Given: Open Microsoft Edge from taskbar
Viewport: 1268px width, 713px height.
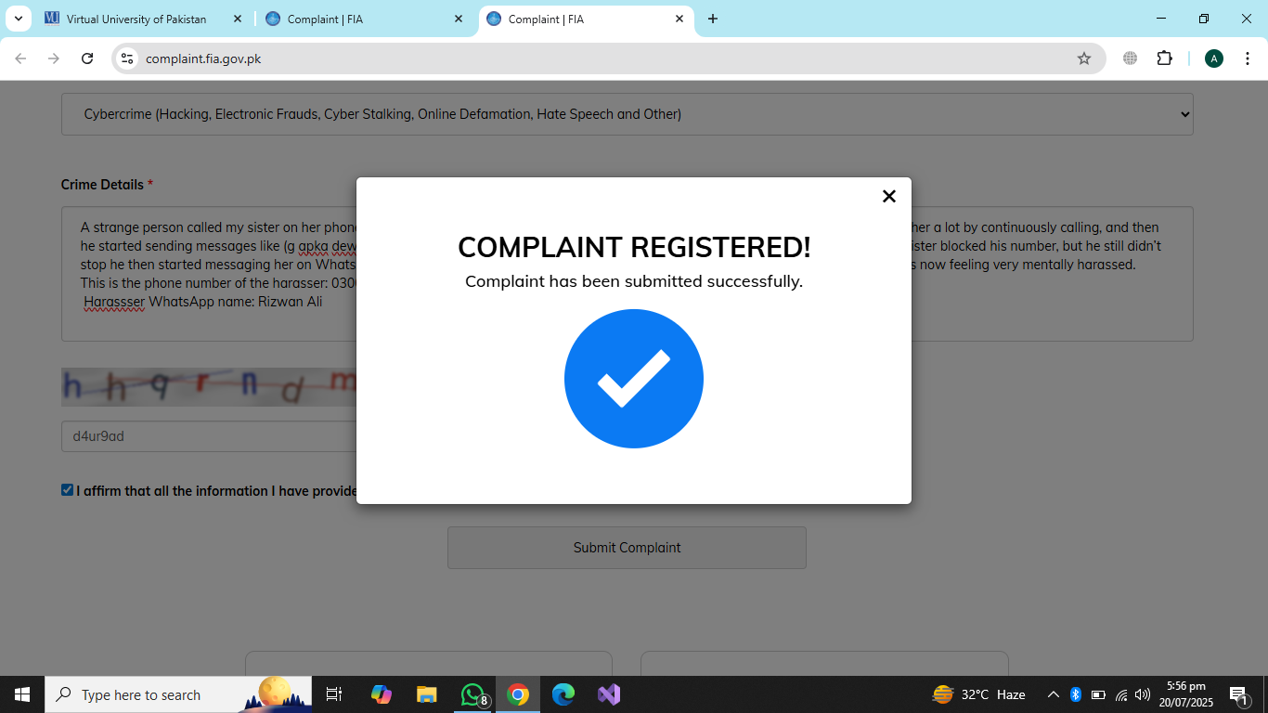Looking at the screenshot, I should (x=563, y=694).
